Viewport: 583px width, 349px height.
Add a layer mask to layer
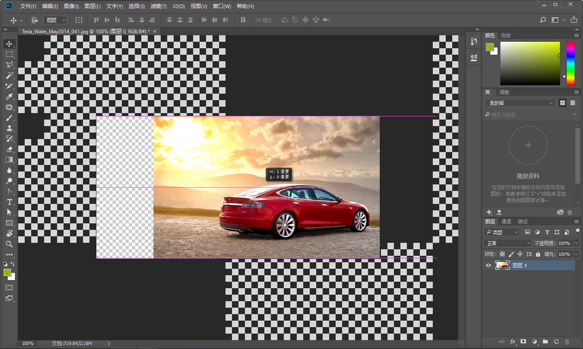coord(523,342)
